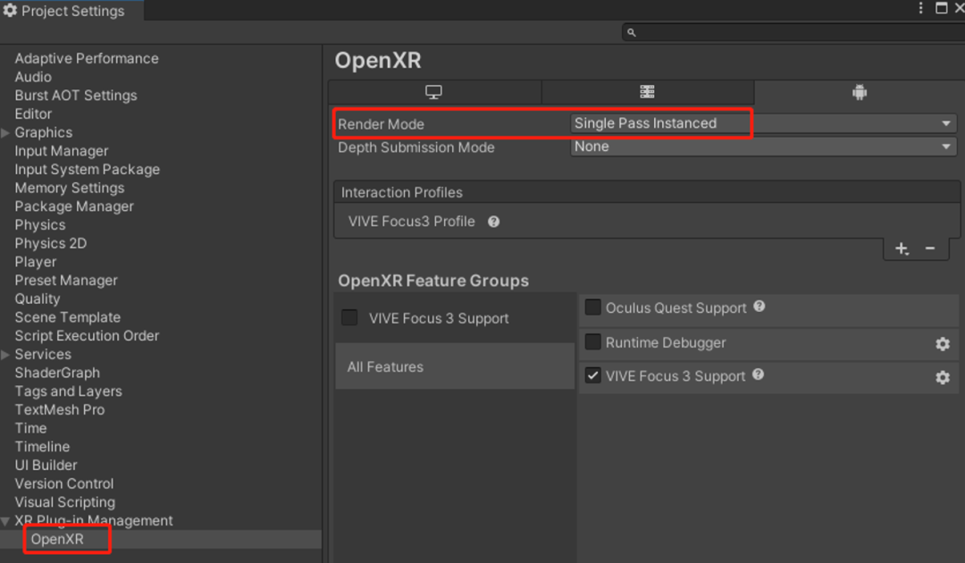Select Timeline settings
The image size is (965, 563).
pos(42,446)
